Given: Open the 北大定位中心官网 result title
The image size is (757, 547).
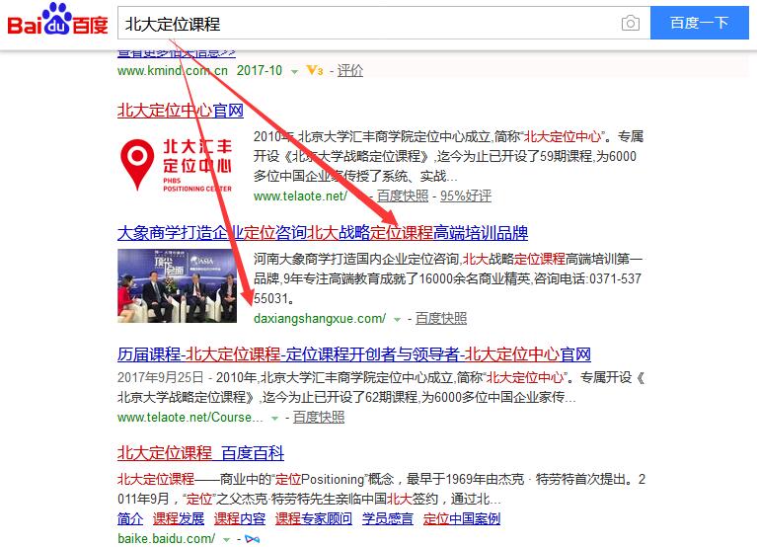Looking at the screenshot, I should pyautogui.click(x=181, y=111).
